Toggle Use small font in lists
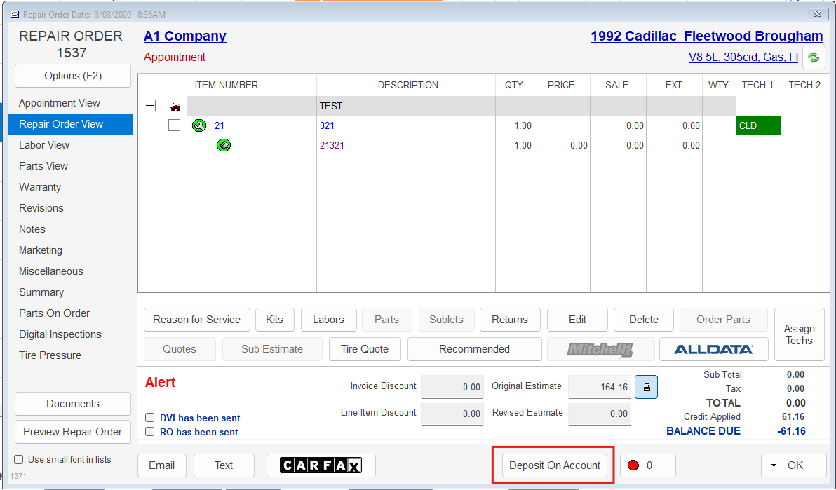 tap(19, 460)
